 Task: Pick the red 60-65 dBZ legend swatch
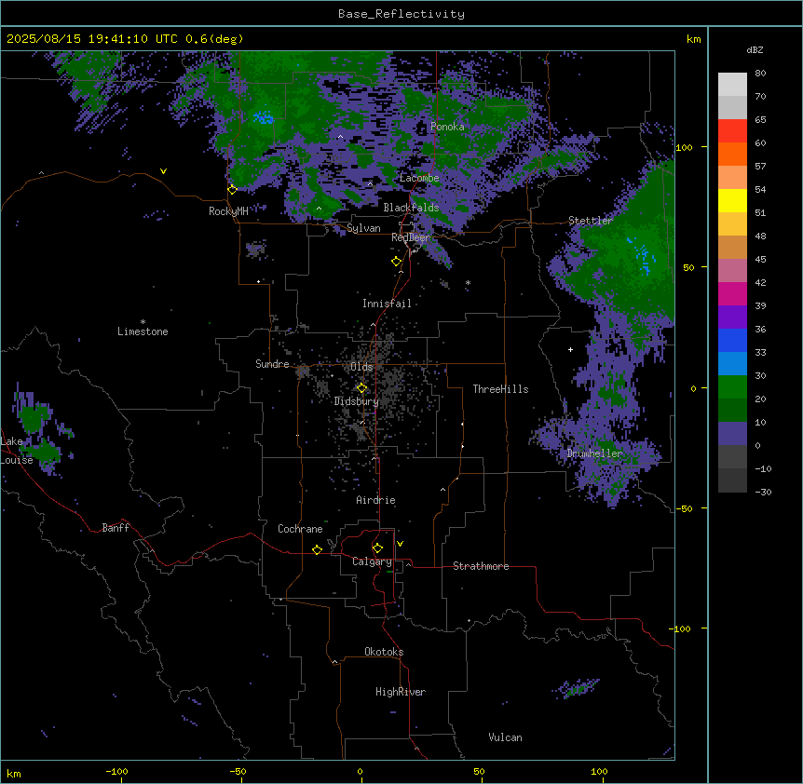(x=732, y=131)
